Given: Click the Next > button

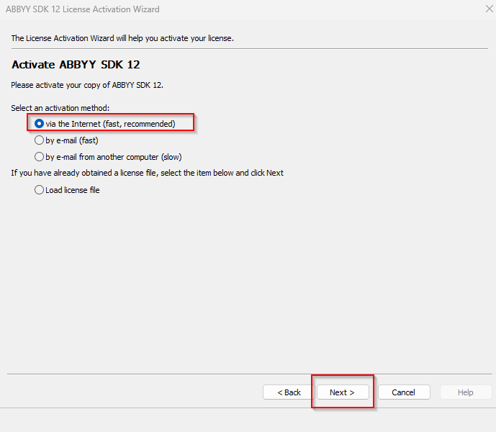Looking at the screenshot, I should click(342, 392).
